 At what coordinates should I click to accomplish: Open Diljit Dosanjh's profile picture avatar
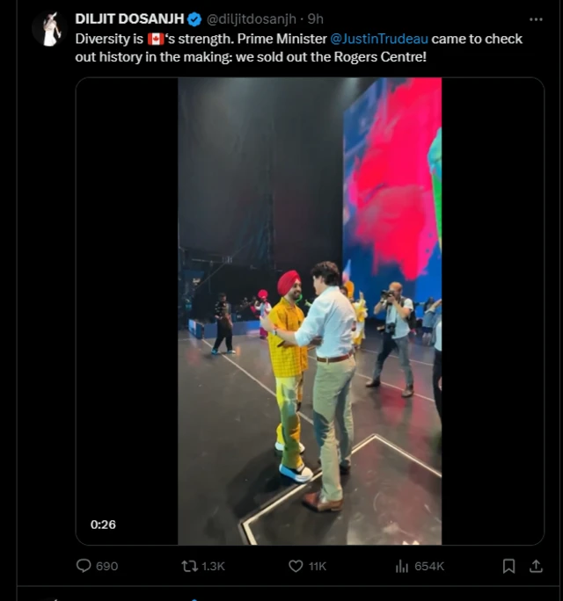pos(49,29)
